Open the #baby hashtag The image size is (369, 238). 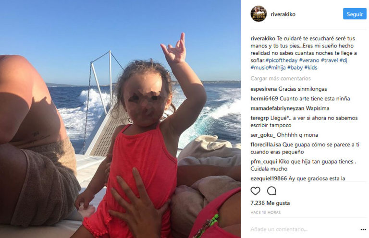tap(295, 68)
